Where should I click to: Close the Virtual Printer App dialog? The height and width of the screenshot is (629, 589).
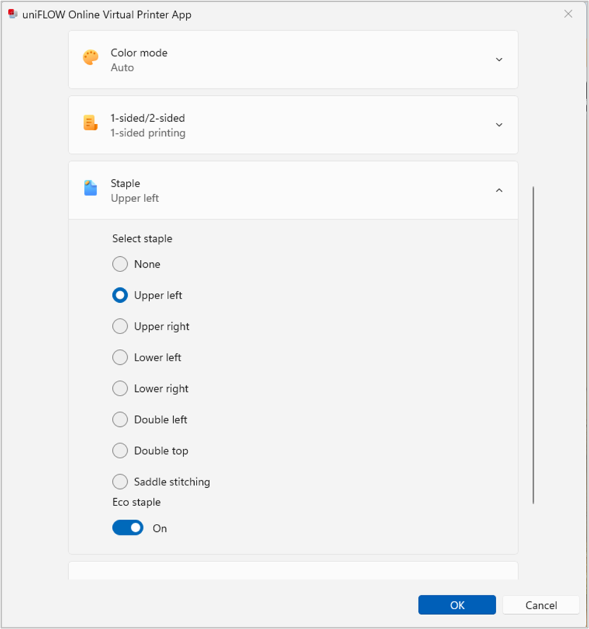(x=568, y=14)
